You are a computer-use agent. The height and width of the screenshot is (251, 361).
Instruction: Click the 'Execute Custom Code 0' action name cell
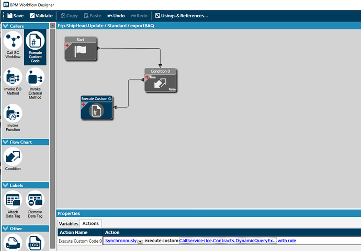pos(80,241)
